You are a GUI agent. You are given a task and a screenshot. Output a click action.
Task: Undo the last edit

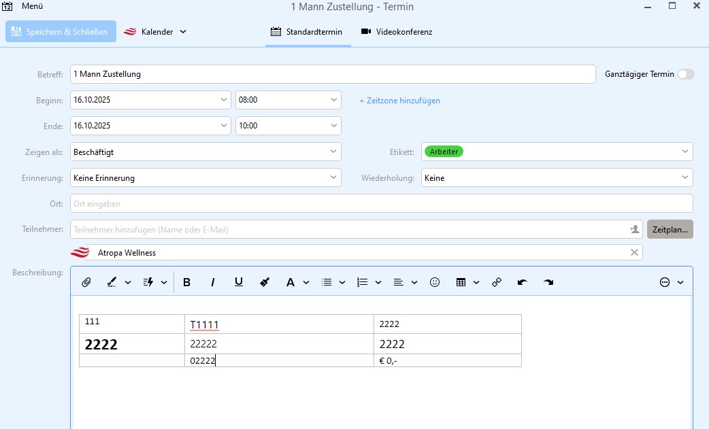(x=523, y=282)
